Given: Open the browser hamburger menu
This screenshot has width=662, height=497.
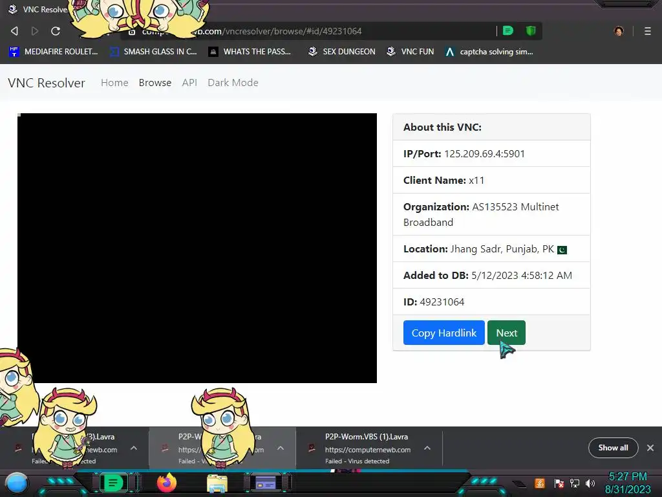Looking at the screenshot, I should pos(648,31).
